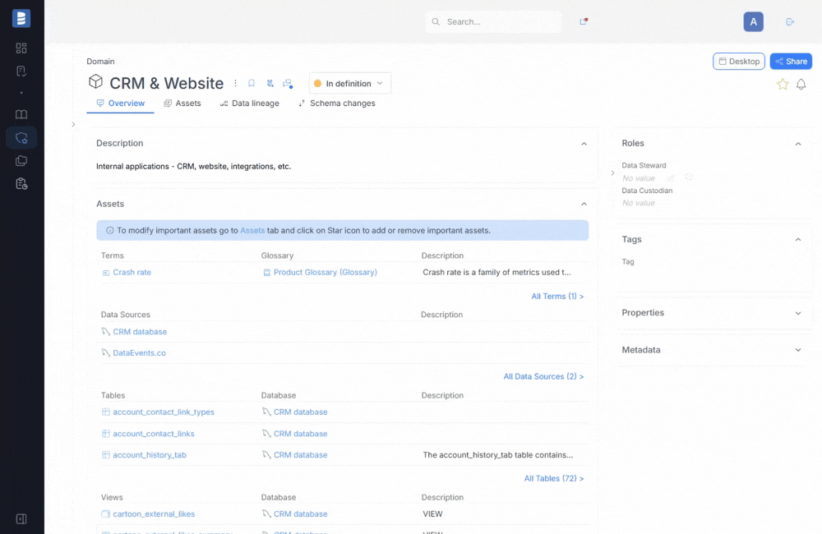Open the In definition status dropdown
The height and width of the screenshot is (534, 822).
pyautogui.click(x=349, y=83)
